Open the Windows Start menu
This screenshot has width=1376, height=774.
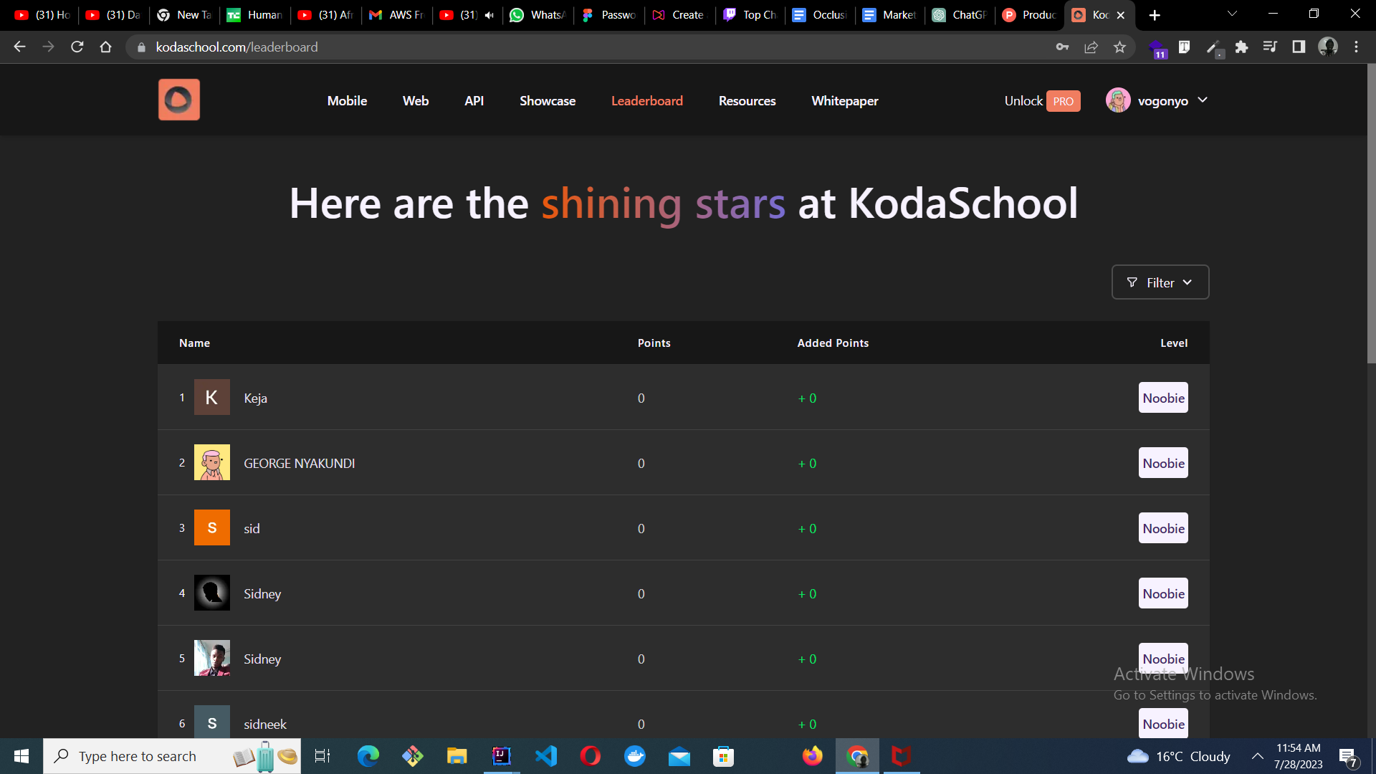click(x=21, y=756)
